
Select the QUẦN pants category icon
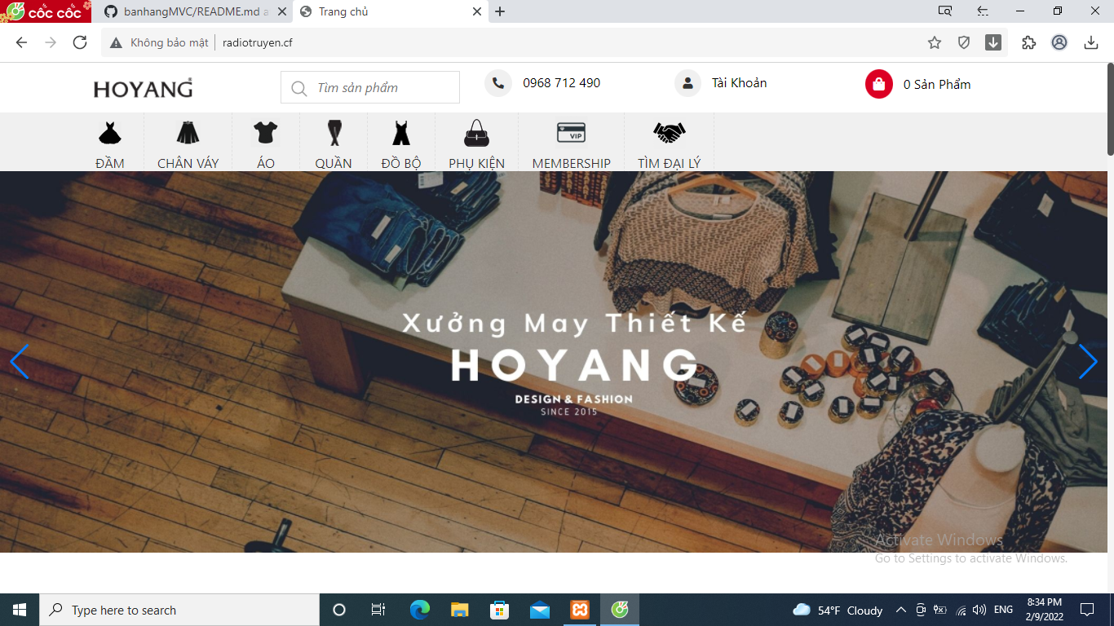[334, 133]
